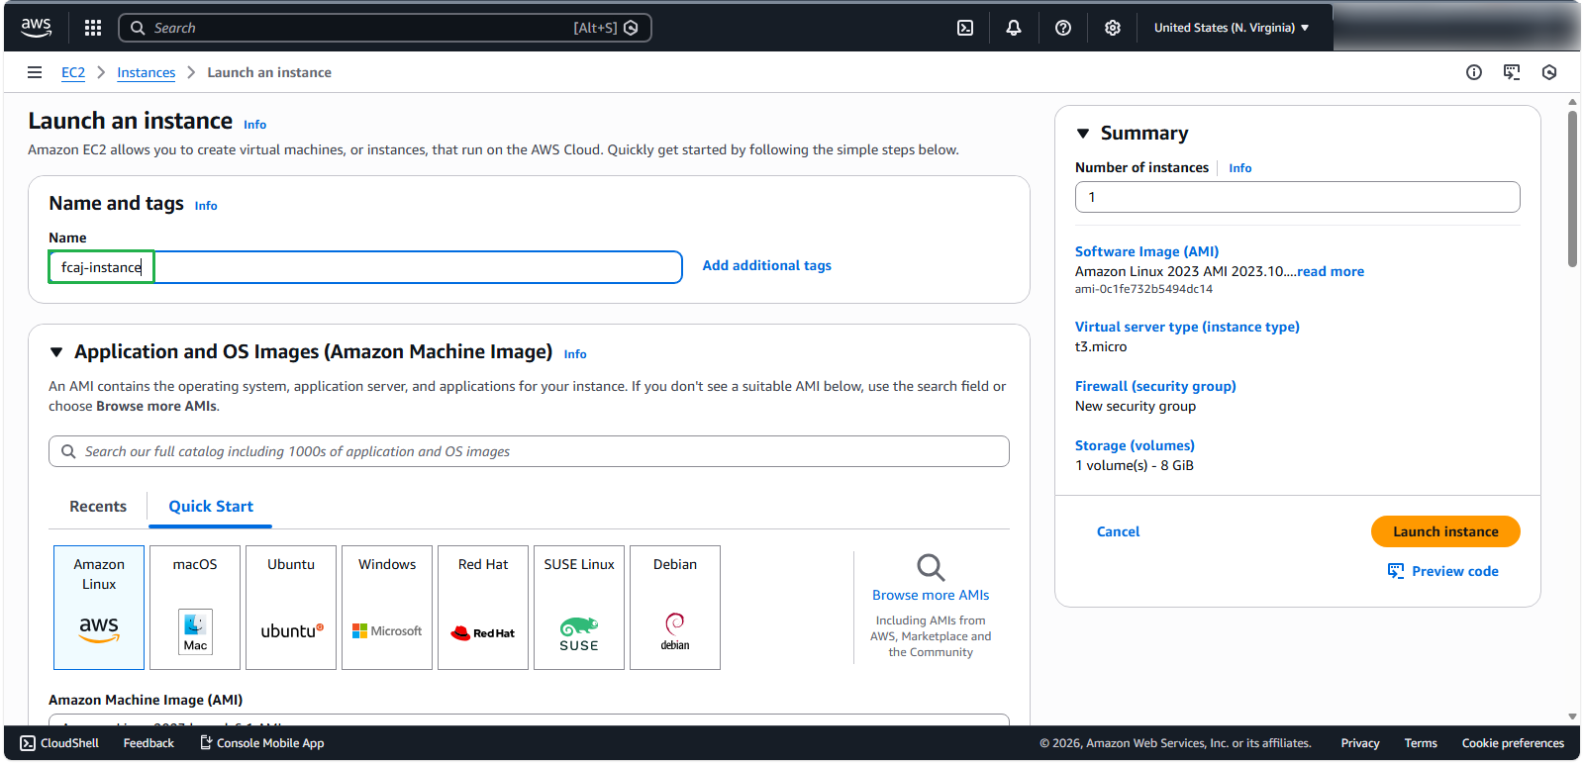
Task: Click the ami-0c1fe732b5494dc14 ID text
Action: pyautogui.click(x=1143, y=289)
